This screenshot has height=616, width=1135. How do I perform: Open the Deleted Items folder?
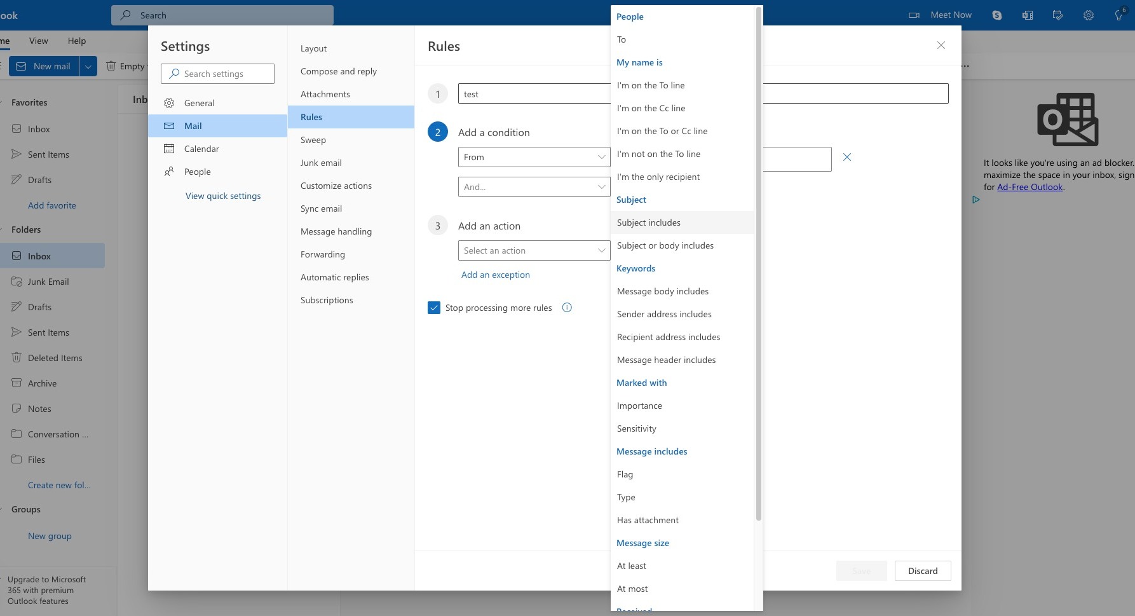coord(55,358)
